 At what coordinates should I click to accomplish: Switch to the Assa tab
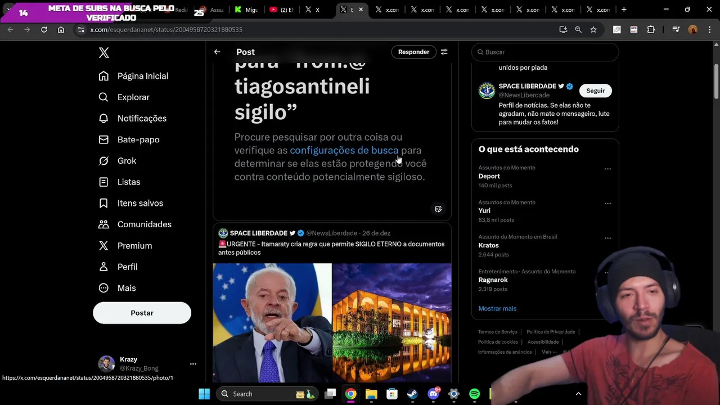212,10
